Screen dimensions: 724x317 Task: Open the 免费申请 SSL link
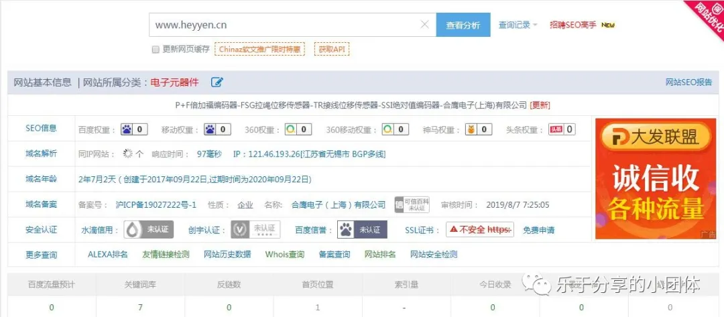[x=539, y=229]
